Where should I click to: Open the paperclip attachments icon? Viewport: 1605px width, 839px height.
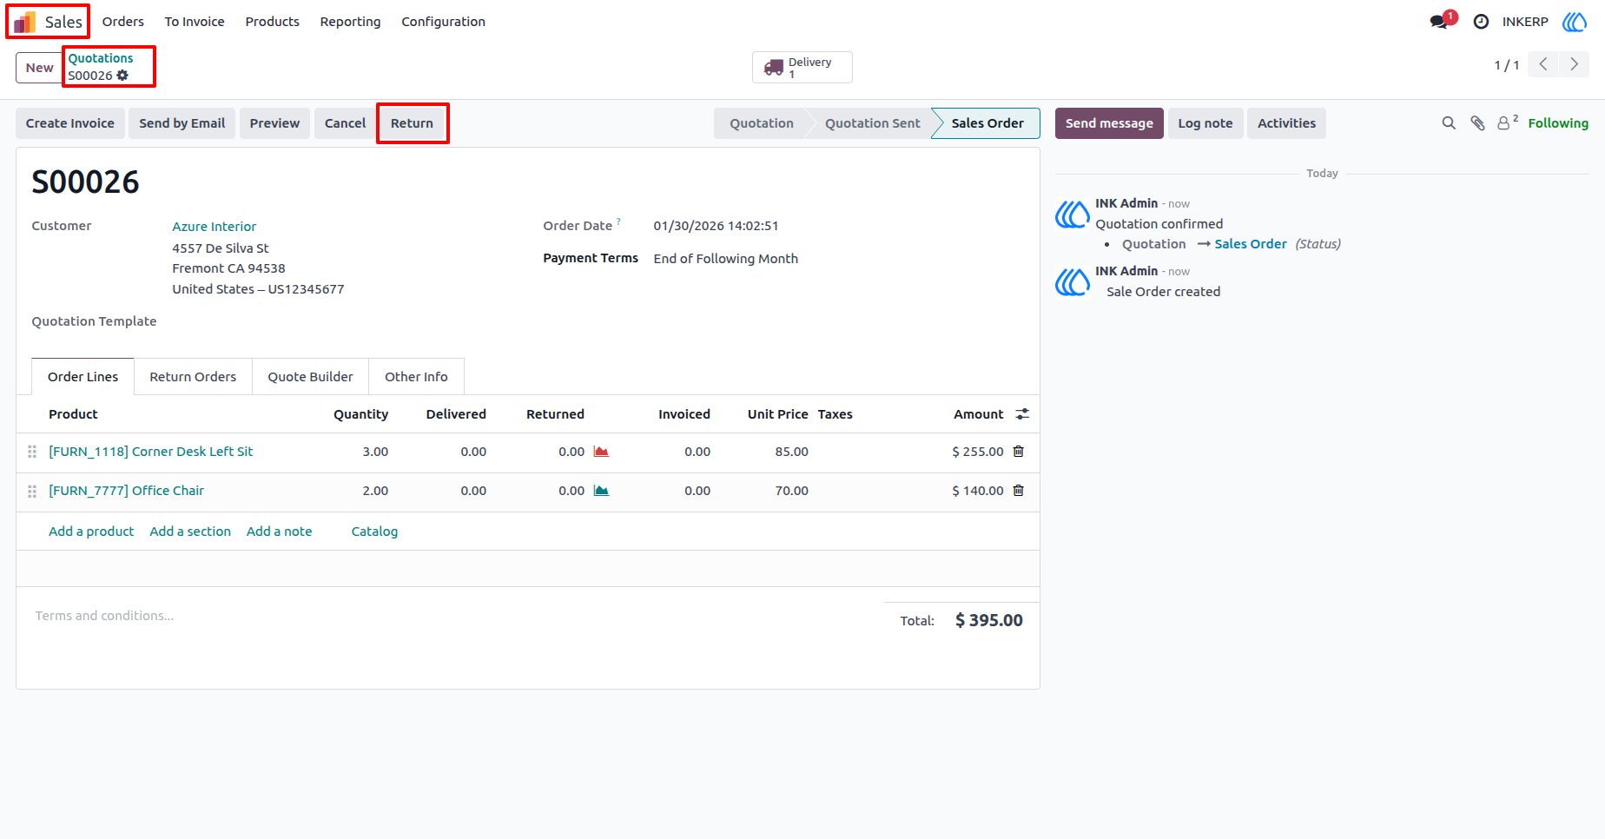click(x=1477, y=123)
